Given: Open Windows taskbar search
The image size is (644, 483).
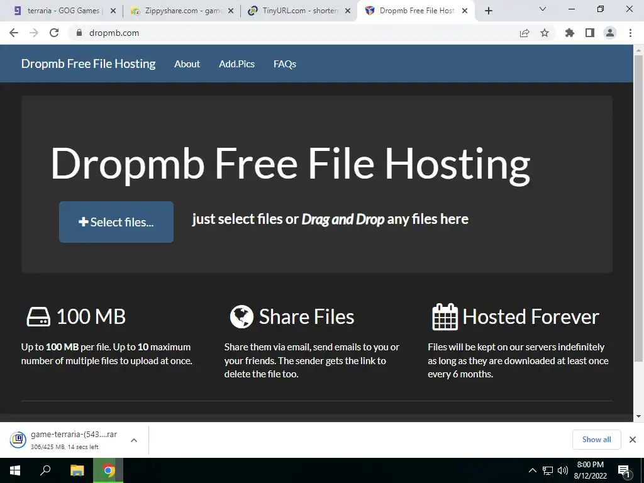Looking at the screenshot, I should (45, 470).
